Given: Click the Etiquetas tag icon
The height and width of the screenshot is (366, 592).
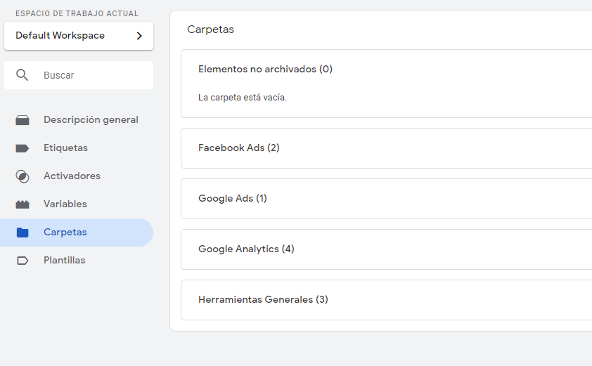Looking at the screenshot, I should coord(22,148).
